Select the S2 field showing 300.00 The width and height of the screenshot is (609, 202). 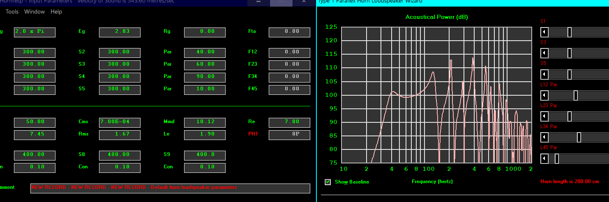[x=120, y=53]
